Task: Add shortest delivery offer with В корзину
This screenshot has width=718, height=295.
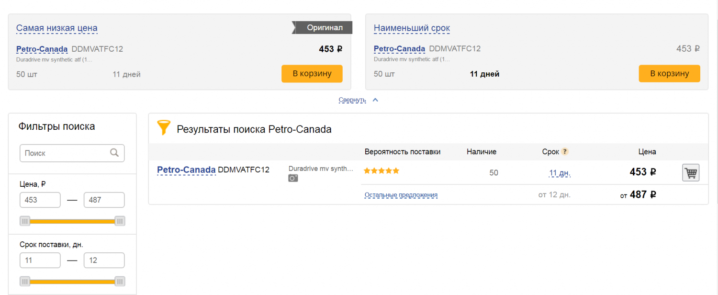Action: pyautogui.click(x=669, y=74)
